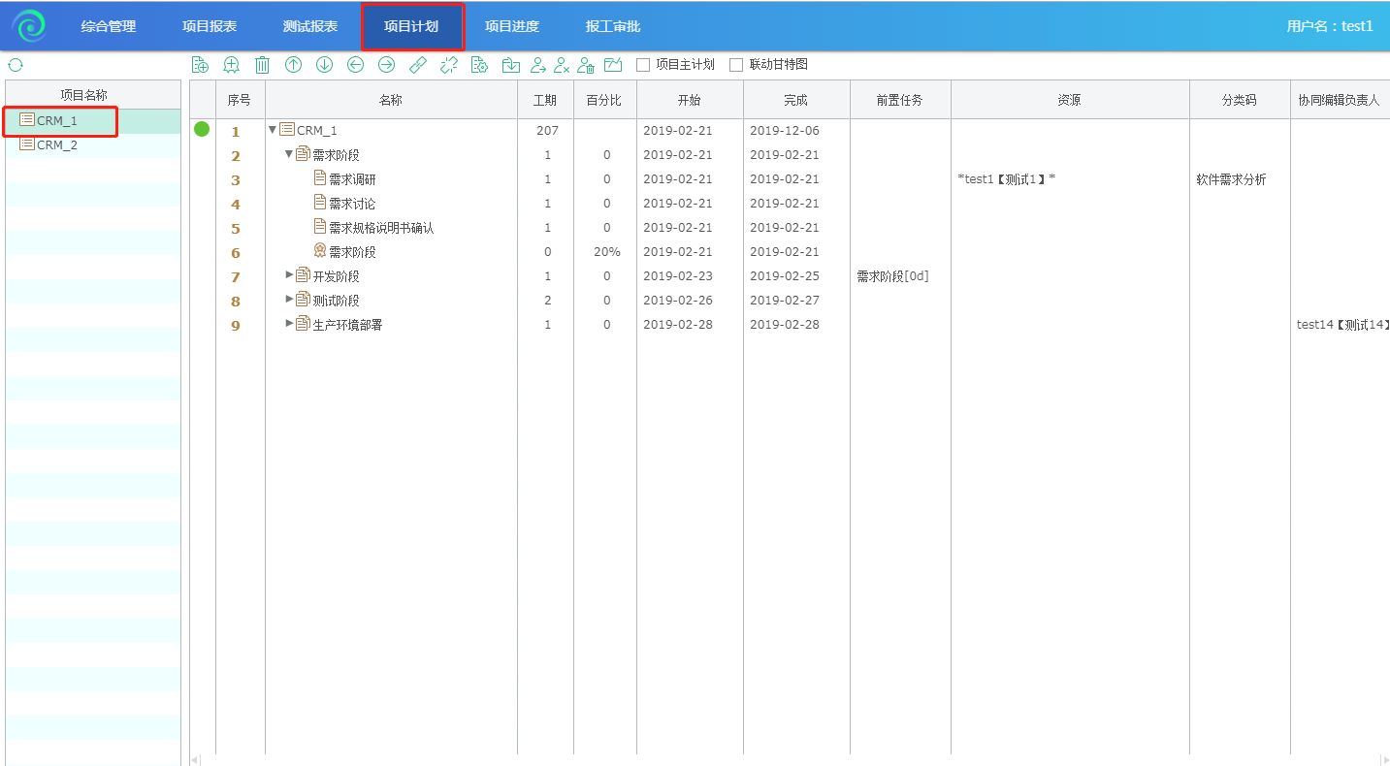This screenshot has width=1390, height=766.
Task: Expand the 生产环境部署 tree node
Action: pos(289,324)
